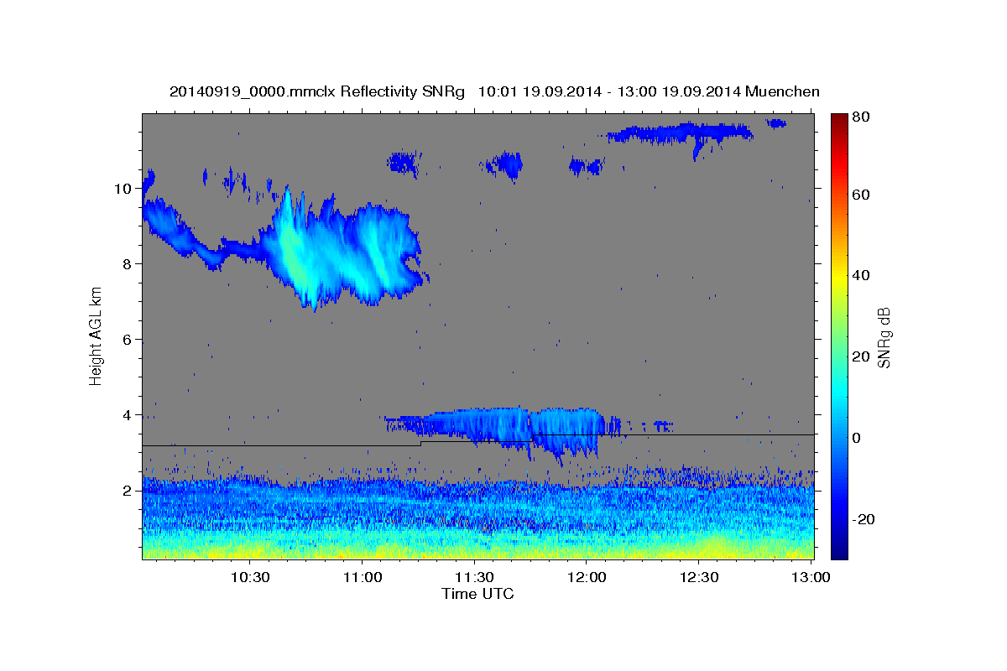The width and height of the screenshot is (1007, 671).
Task: Click the 12:00 time tick label
Action: coord(587,578)
